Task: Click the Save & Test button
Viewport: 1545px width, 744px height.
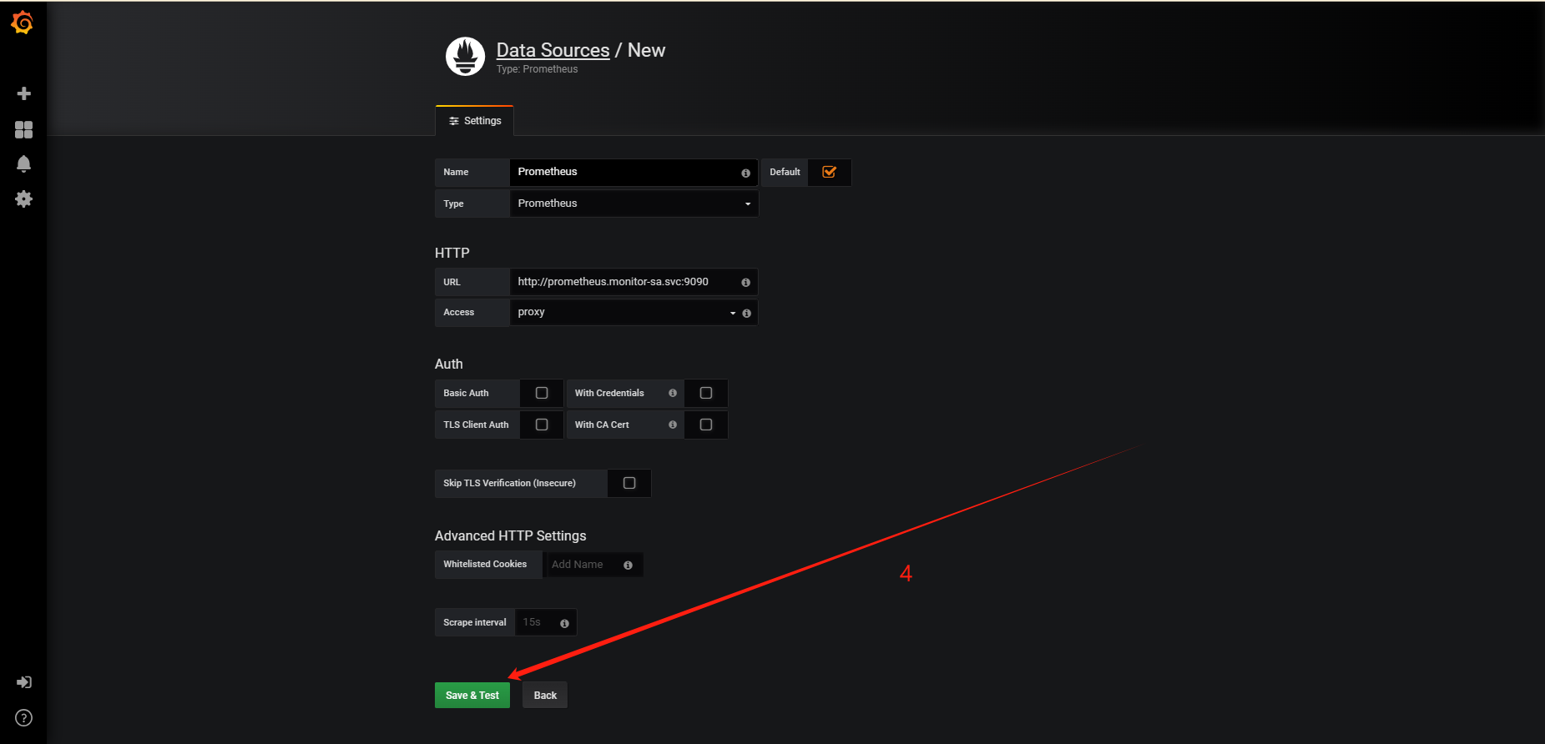Action: tap(472, 696)
